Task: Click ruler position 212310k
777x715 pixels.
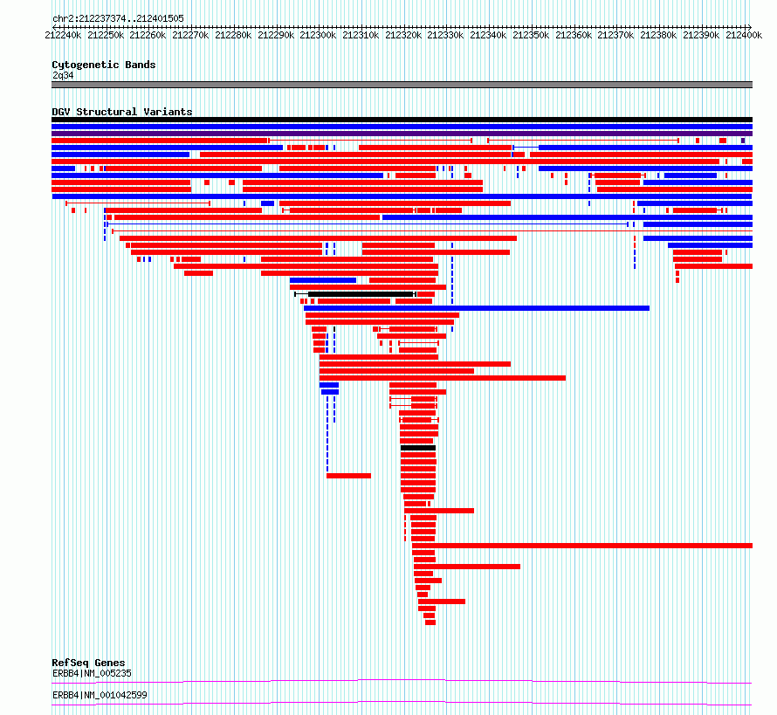Action: pos(361,35)
